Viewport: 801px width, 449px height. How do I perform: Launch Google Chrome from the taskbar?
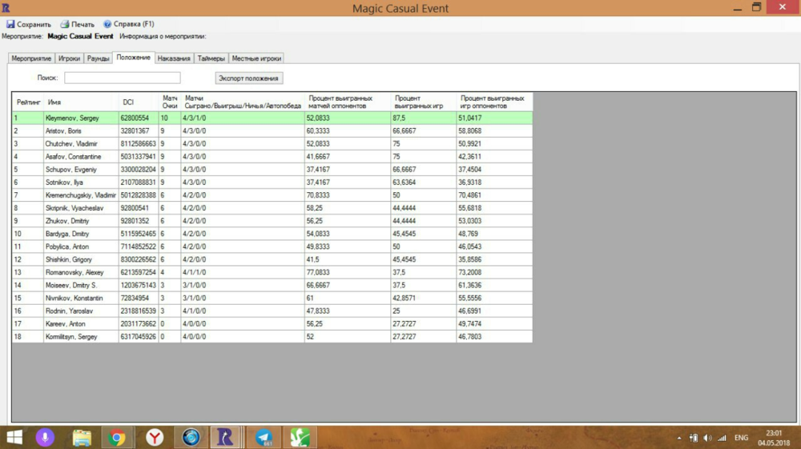click(118, 437)
